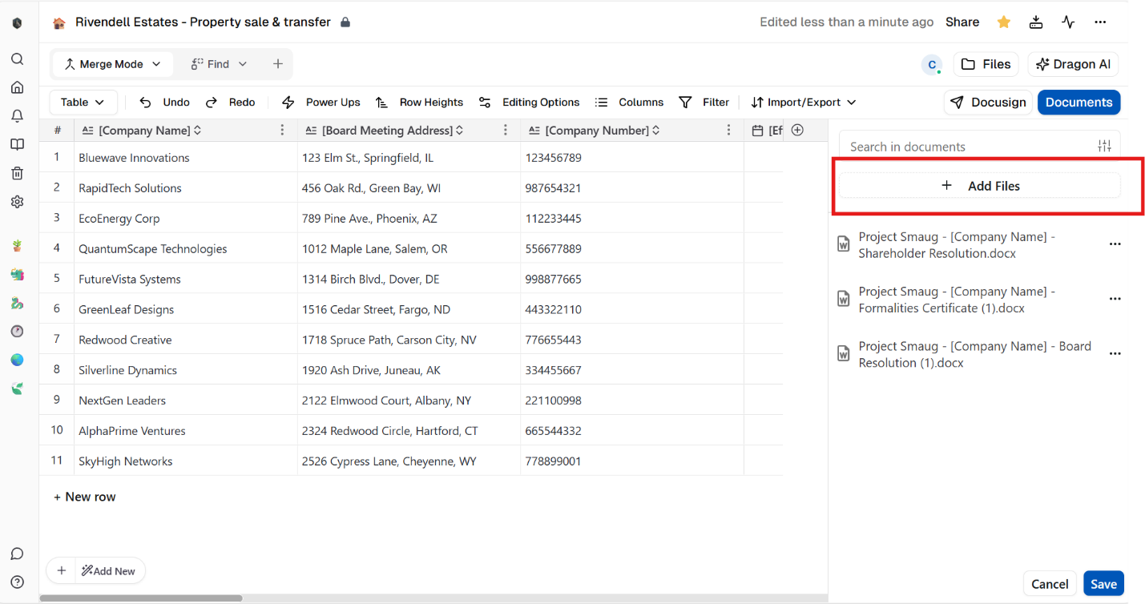Open options for the [Company Number] column

coord(728,130)
